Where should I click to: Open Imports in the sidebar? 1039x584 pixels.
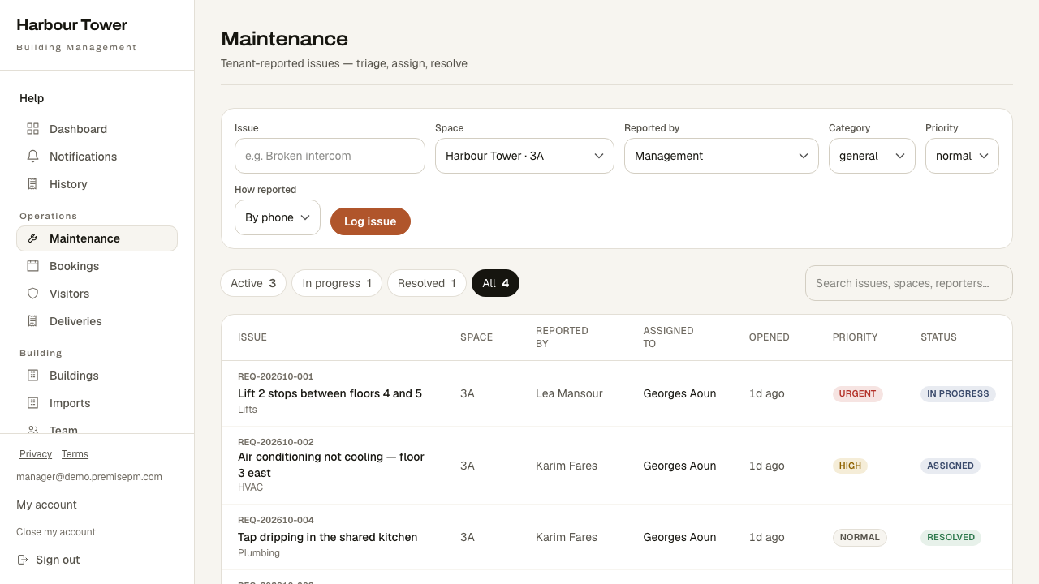click(x=97, y=403)
